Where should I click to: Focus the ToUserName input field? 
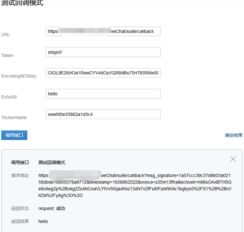103,114
